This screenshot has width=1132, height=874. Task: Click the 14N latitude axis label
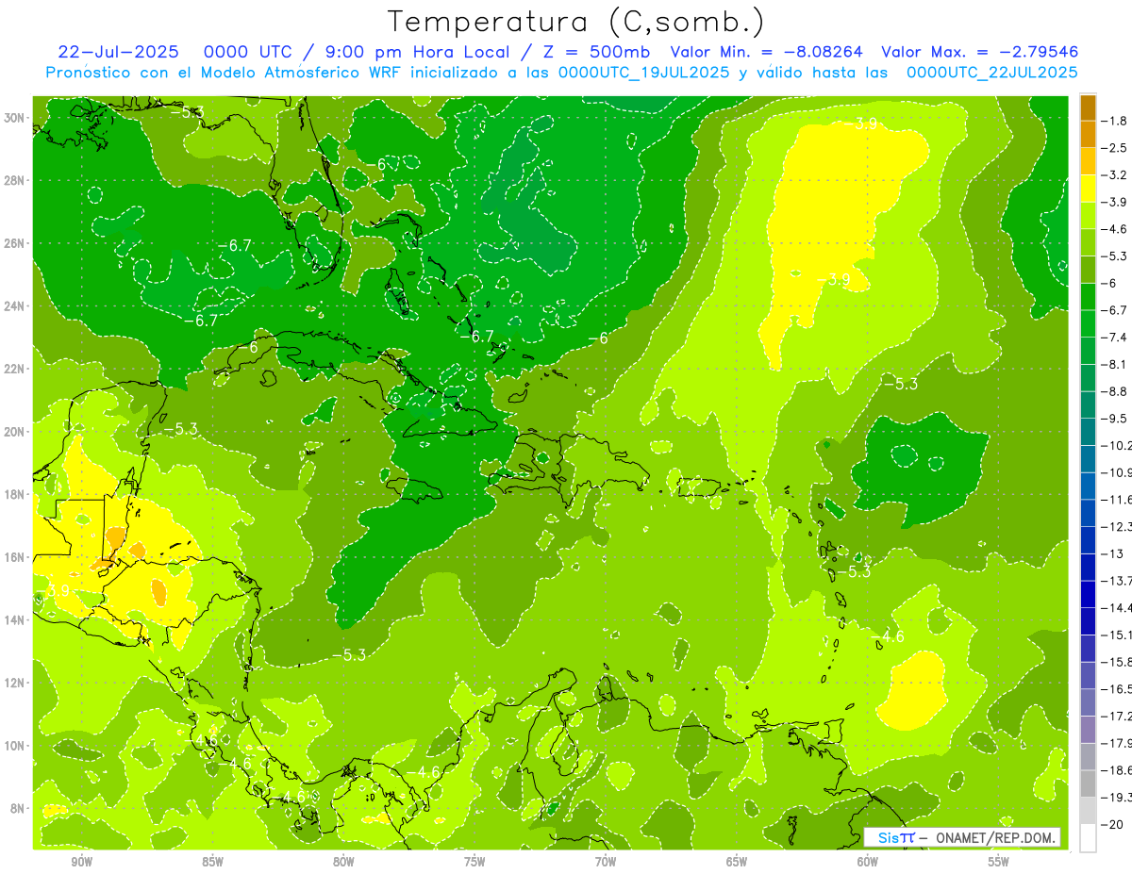click(x=14, y=620)
